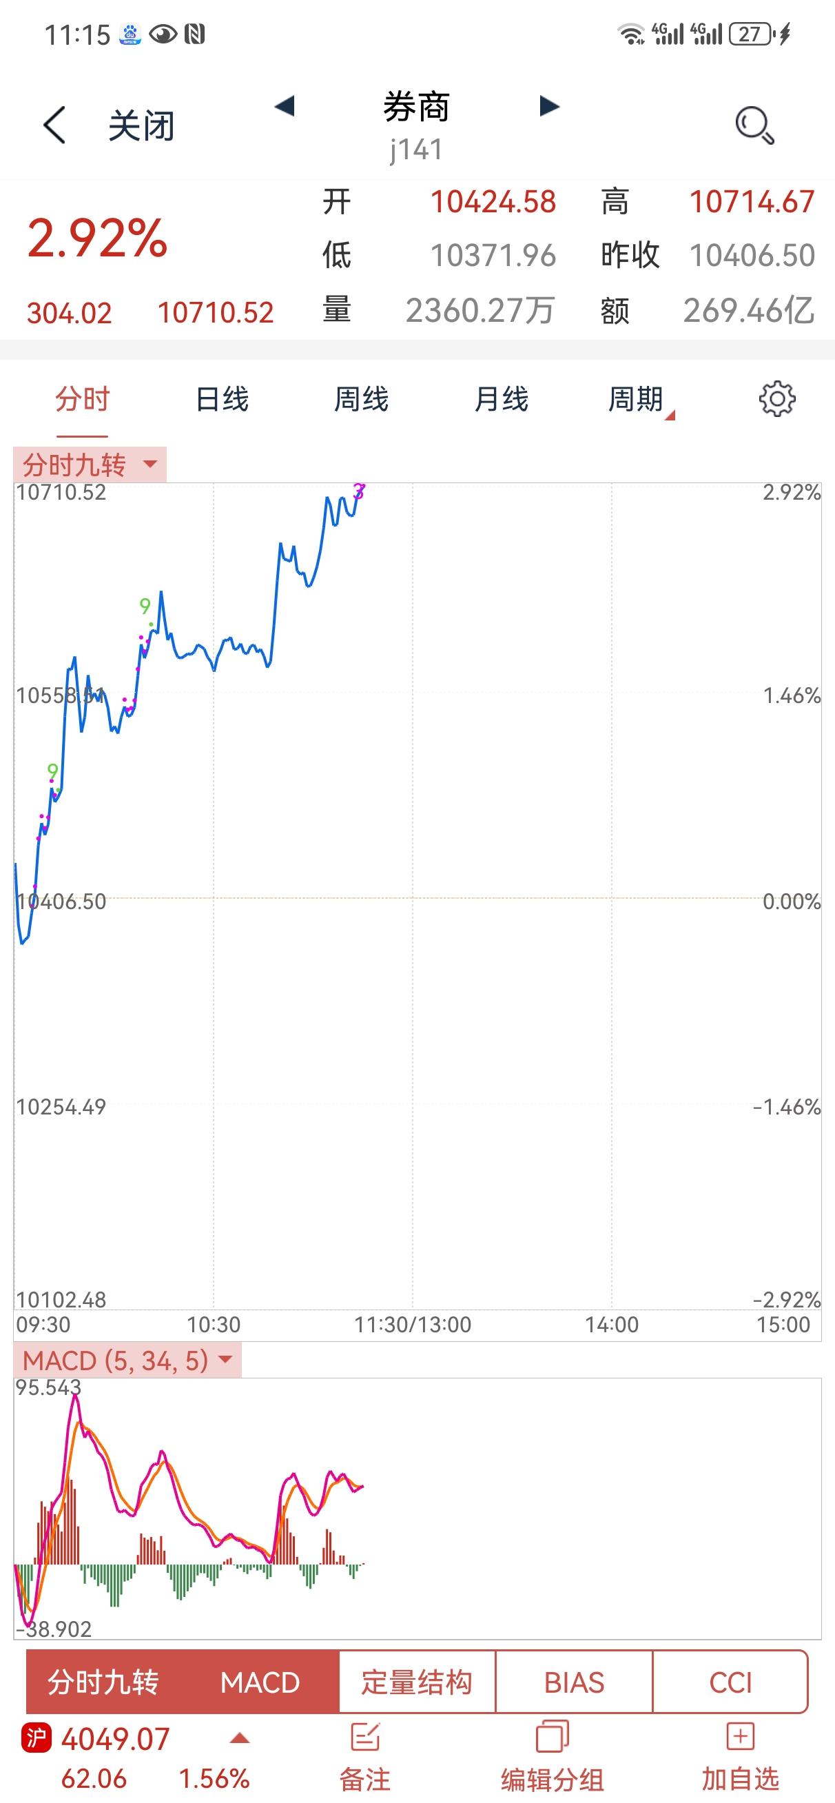
Task: Toggle the MACD indicator button
Action: coord(260,1682)
